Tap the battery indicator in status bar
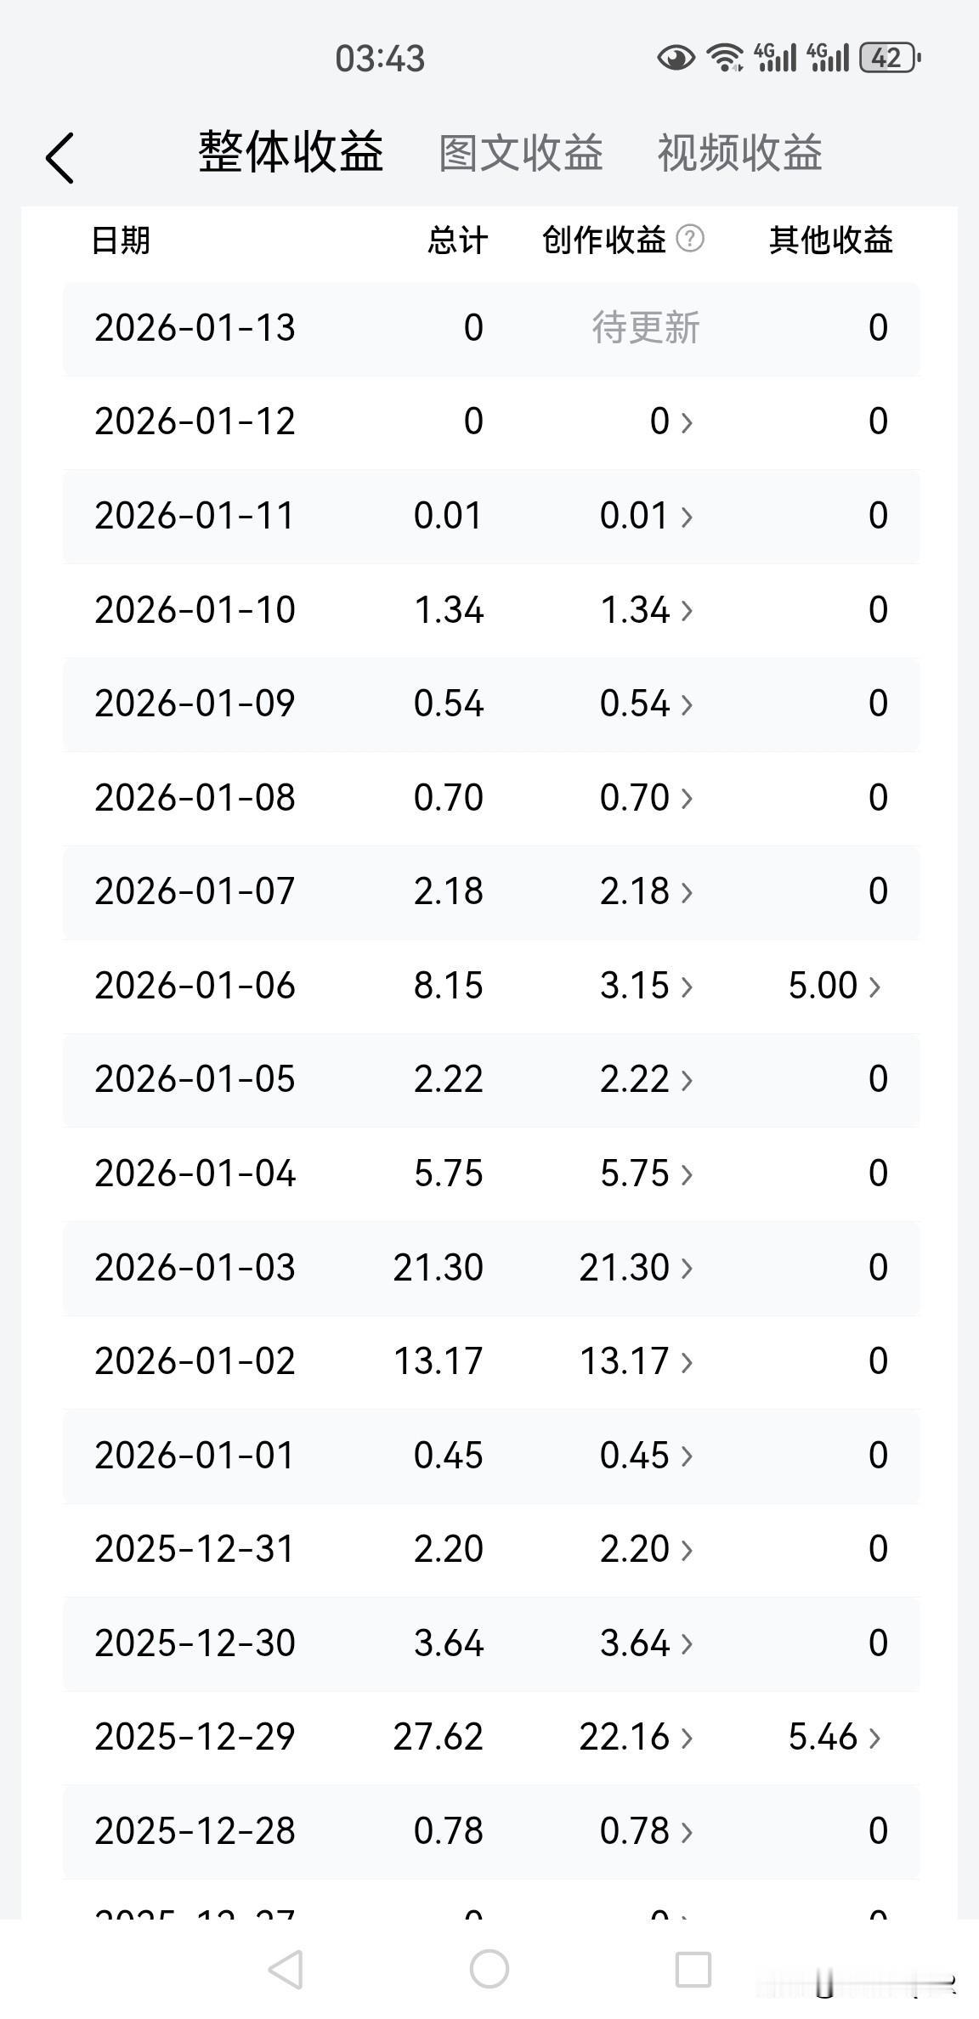The height and width of the screenshot is (2019, 979). pyautogui.click(x=890, y=58)
